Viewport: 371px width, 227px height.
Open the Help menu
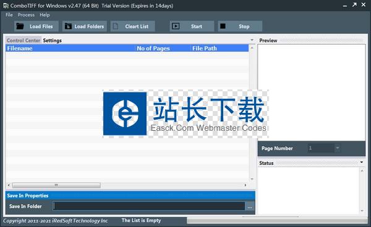tap(45, 15)
